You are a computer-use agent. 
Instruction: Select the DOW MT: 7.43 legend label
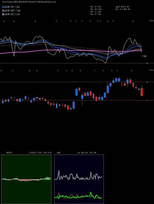pyautogui.click(x=12, y=11)
